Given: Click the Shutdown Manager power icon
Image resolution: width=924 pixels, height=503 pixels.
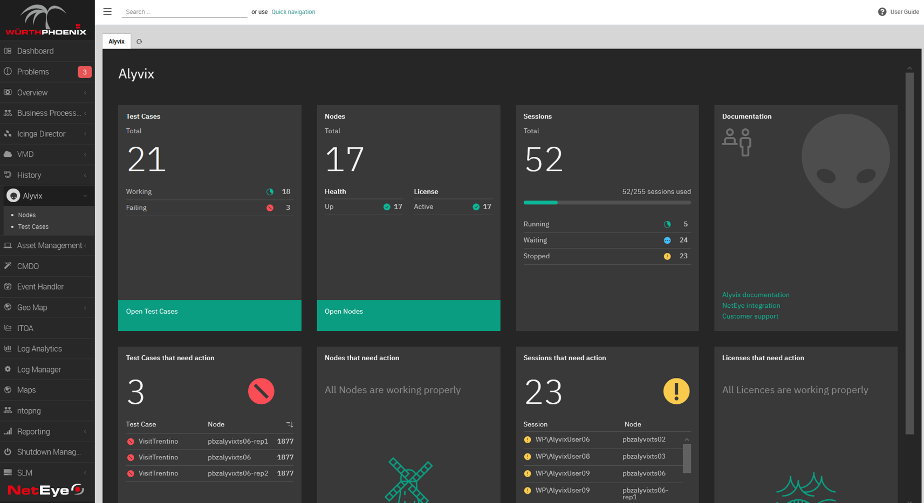Looking at the screenshot, I should click(x=8, y=452).
